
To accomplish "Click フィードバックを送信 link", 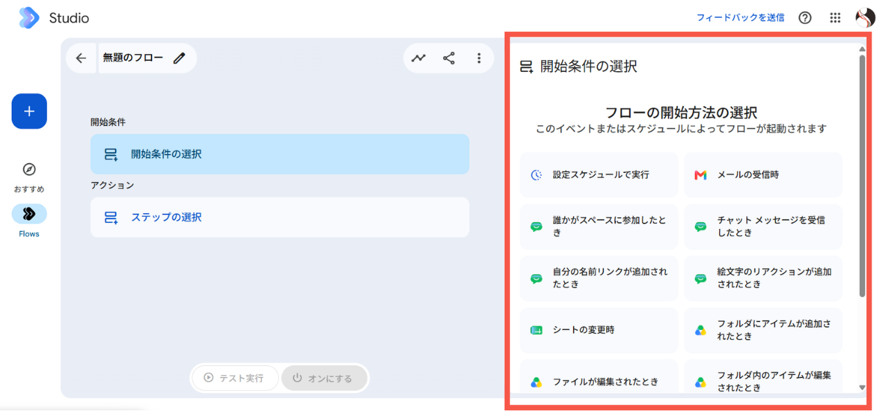I will [741, 18].
